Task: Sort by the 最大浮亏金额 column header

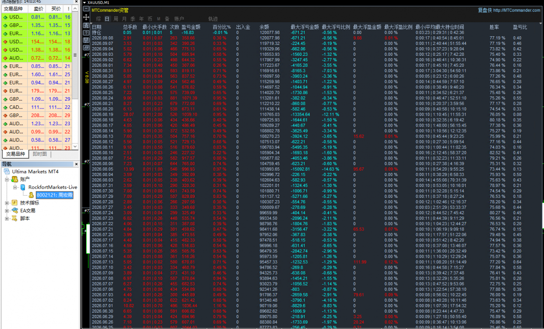Action: coord(305,27)
